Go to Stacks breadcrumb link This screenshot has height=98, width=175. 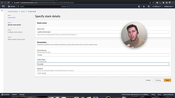(x=23, y=11)
